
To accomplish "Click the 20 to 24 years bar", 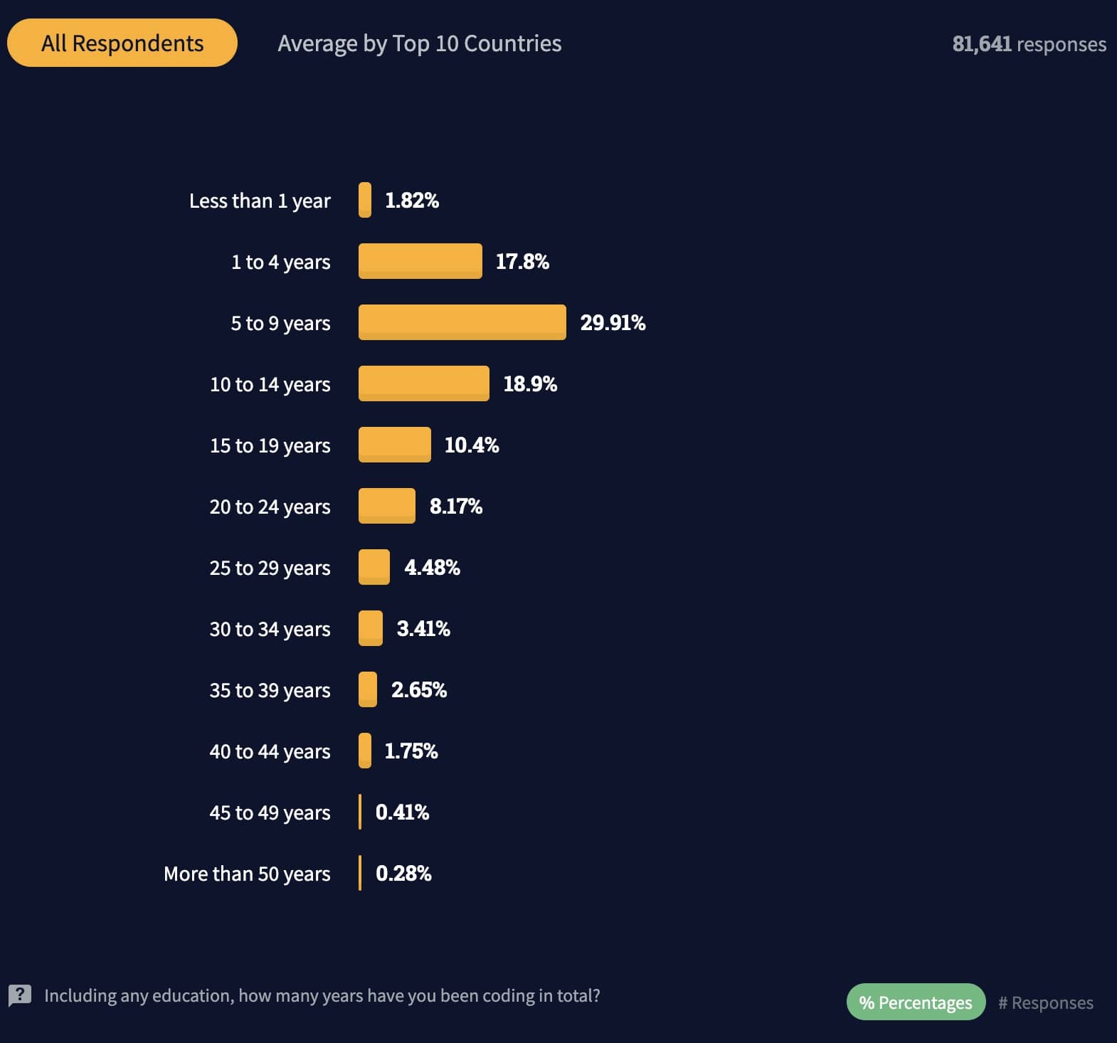I will 386,506.
